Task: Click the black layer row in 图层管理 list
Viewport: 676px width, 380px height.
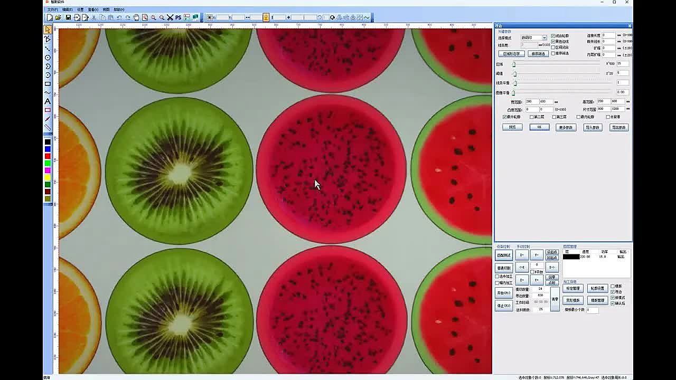Action: point(596,256)
